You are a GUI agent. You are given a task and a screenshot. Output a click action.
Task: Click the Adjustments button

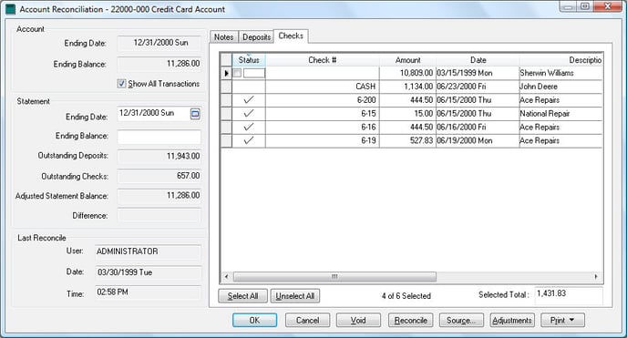[x=512, y=320]
